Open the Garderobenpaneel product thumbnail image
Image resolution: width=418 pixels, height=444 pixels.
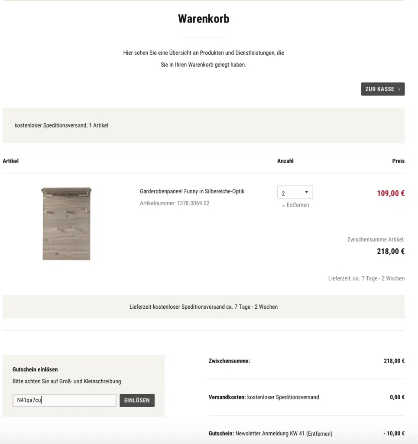66,223
